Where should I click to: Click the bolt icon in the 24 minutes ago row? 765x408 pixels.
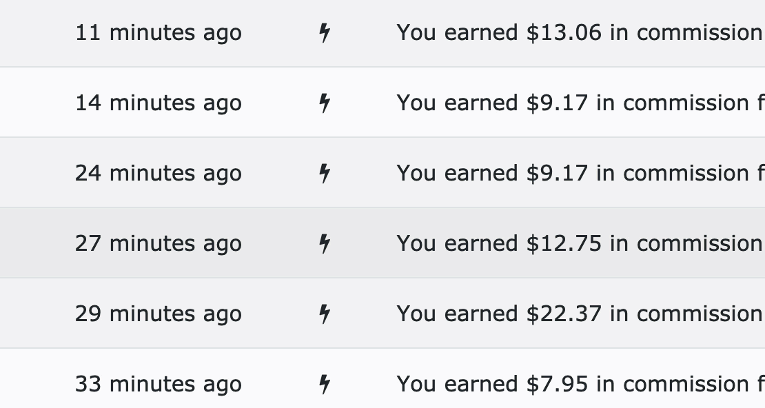pos(325,174)
